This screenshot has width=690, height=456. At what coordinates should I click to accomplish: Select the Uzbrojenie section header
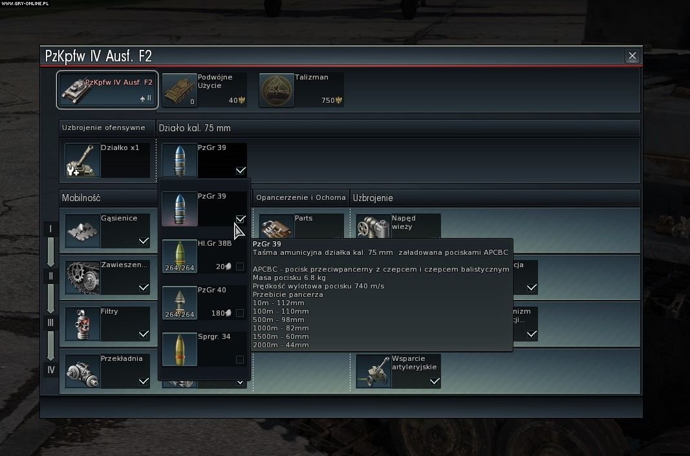pos(372,198)
